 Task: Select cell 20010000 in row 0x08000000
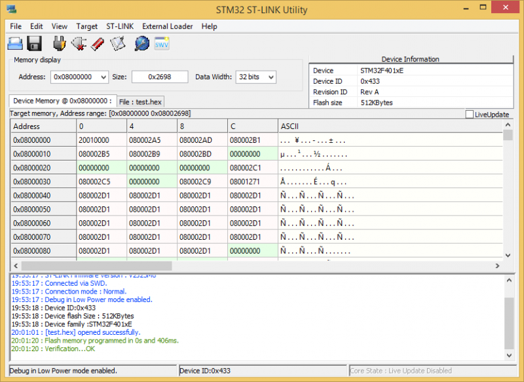click(102, 140)
